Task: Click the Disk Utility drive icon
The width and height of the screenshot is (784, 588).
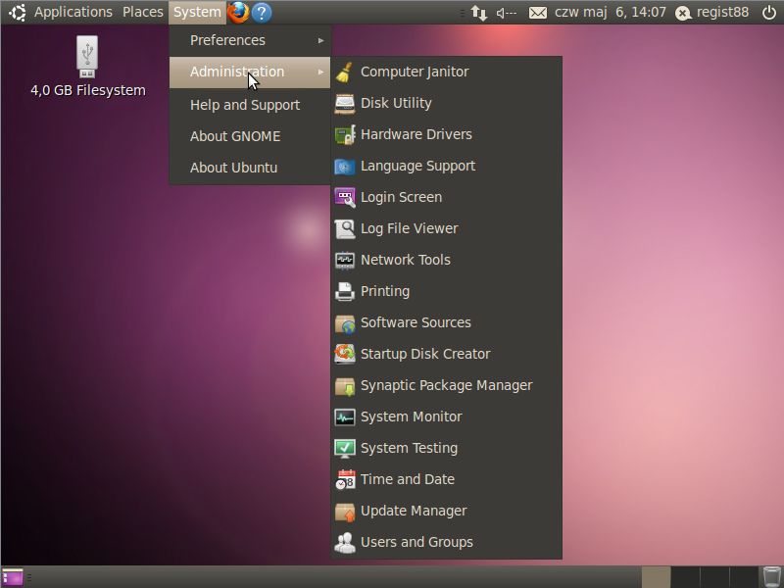Action: point(345,104)
